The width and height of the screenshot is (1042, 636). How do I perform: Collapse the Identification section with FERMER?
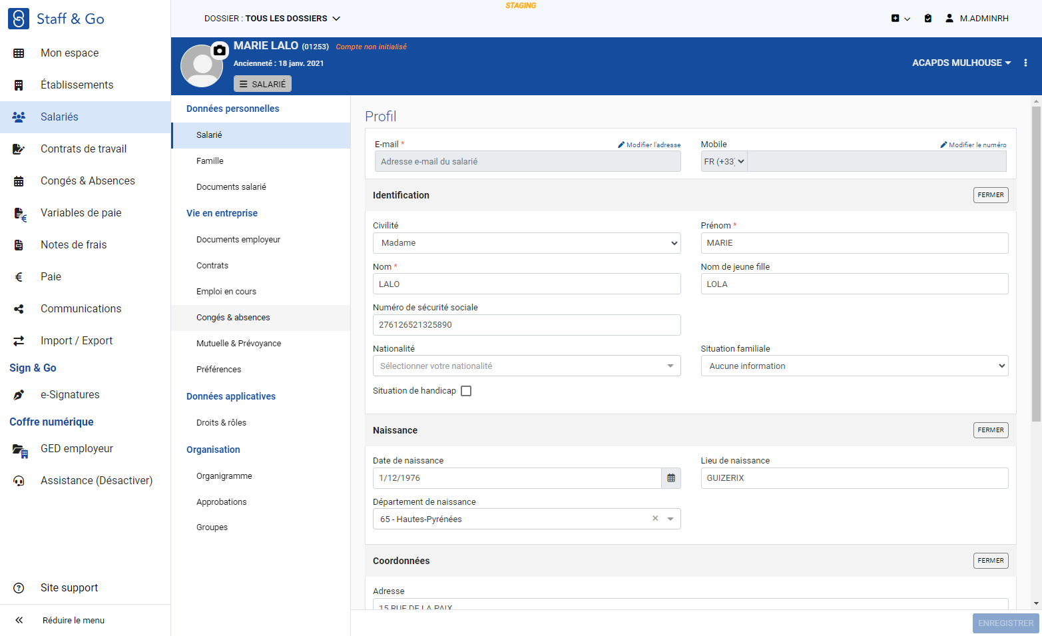coord(991,195)
